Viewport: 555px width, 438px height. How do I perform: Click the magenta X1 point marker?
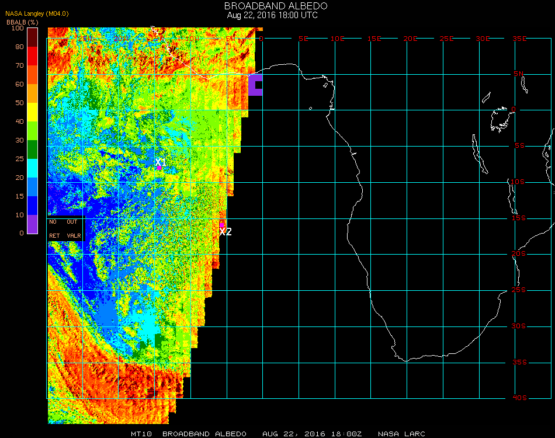pos(159,168)
